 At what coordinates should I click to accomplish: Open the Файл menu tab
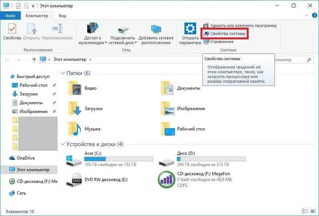click(10, 16)
